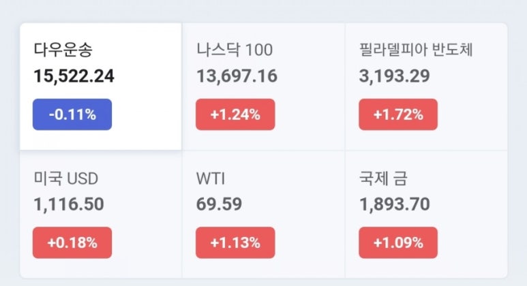Click the +1.13% change badge

(235, 242)
